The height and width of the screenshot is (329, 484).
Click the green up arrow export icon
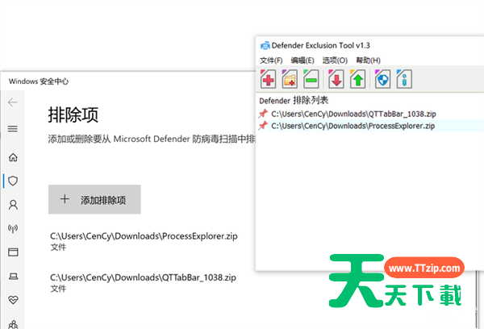[357, 79]
